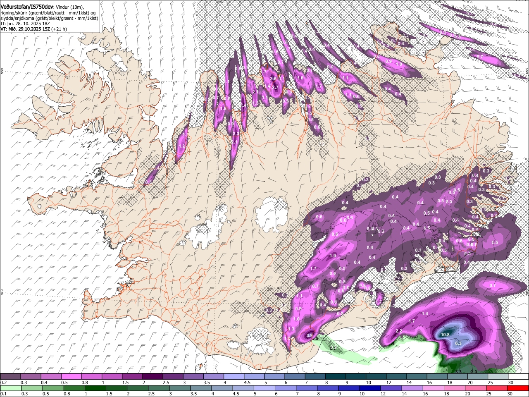Click the 6.3 precipitation value label

tap(458, 344)
